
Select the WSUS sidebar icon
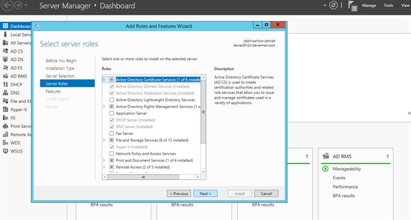(5, 151)
